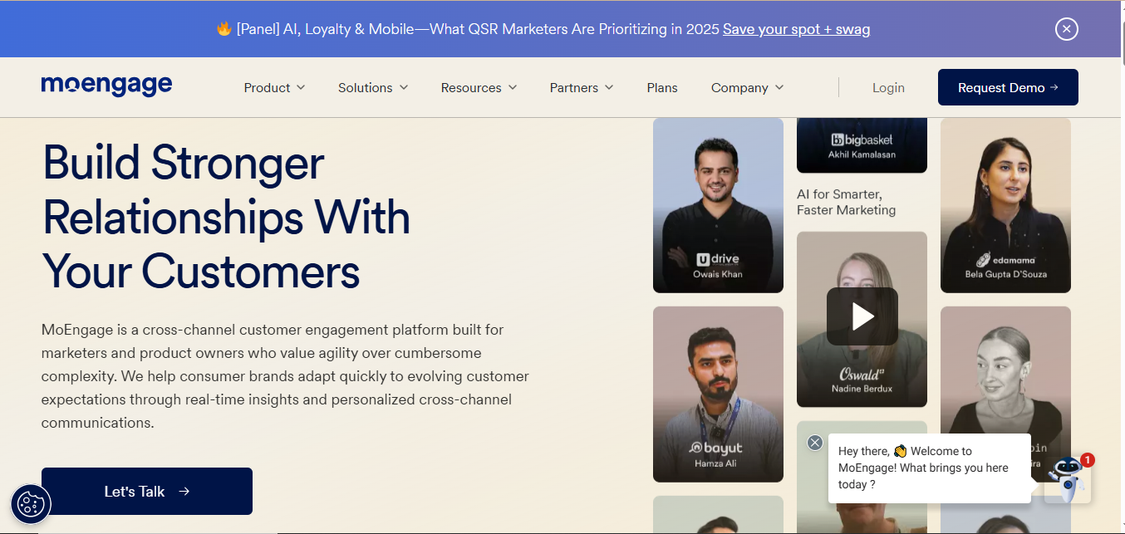Follow the Save your spot + swag link

pyautogui.click(x=796, y=29)
